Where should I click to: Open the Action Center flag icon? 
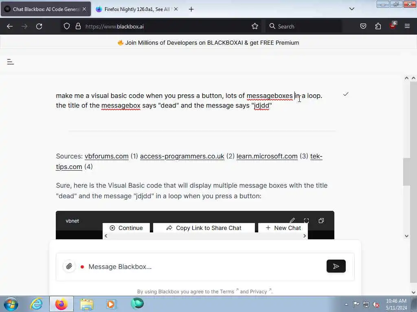pos(356,304)
